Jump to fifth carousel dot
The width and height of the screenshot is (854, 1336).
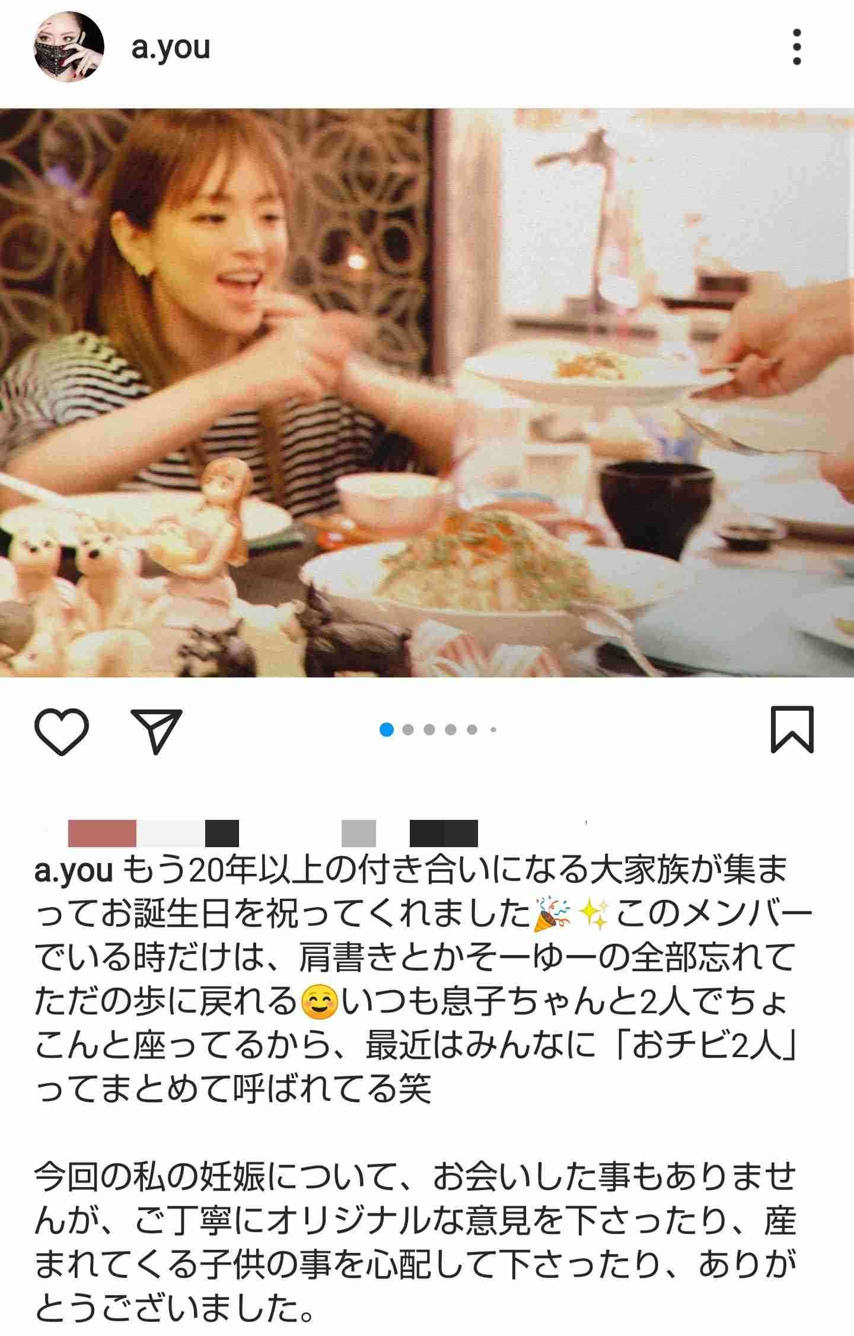472,730
